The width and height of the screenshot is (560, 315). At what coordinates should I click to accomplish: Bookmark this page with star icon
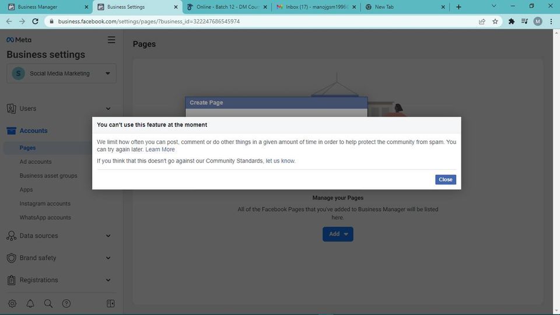(495, 22)
